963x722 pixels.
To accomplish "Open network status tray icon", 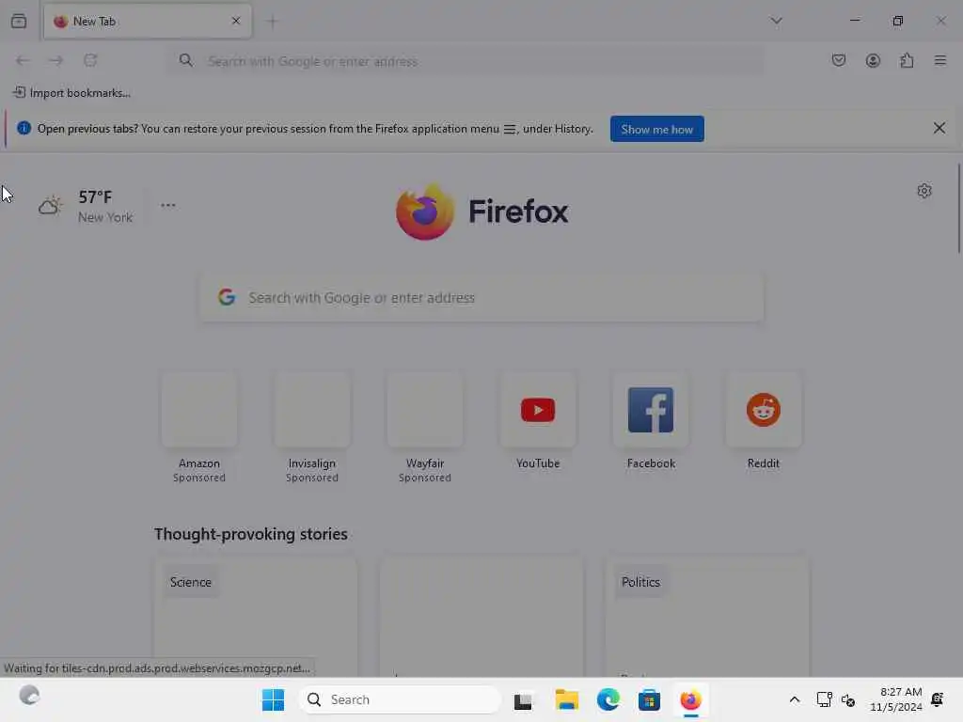I will 824,699.
